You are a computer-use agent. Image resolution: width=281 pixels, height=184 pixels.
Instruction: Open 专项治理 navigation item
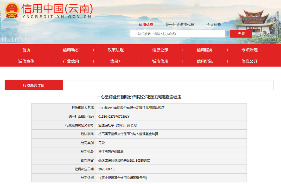coord(250,50)
